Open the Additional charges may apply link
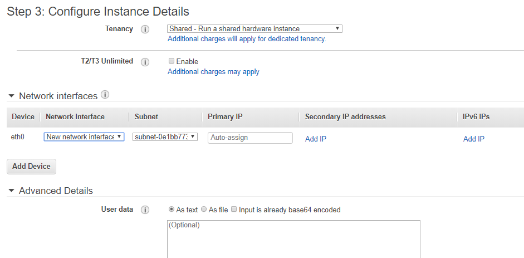 tap(213, 72)
